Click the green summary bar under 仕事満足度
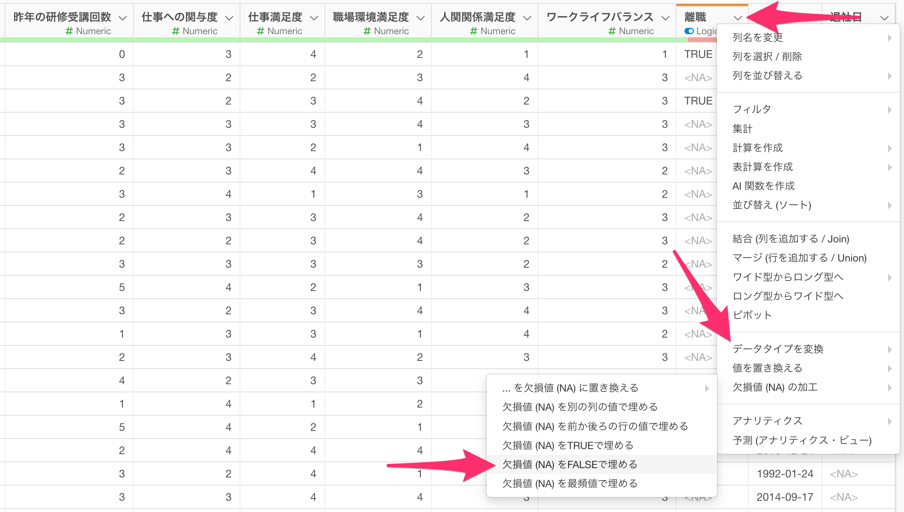Viewport: 904px width, 512px height. coord(282,40)
